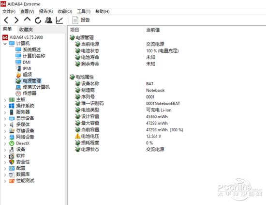Expand the 多媒体 tree node
This screenshot has width=266, height=205.
pyautogui.click(x=5, y=125)
